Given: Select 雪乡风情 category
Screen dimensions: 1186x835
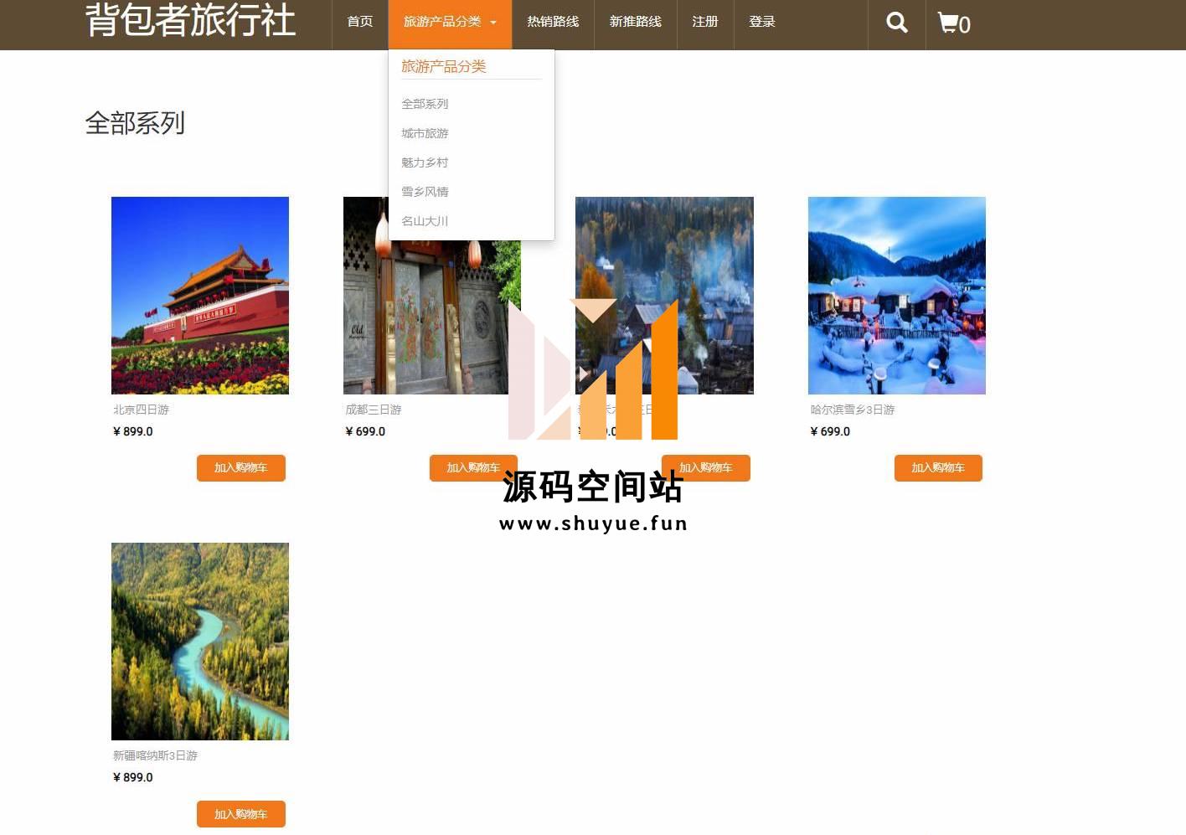Looking at the screenshot, I should (x=425, y=192).
